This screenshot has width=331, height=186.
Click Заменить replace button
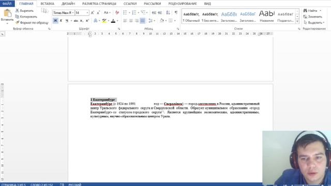click(313, 17)
